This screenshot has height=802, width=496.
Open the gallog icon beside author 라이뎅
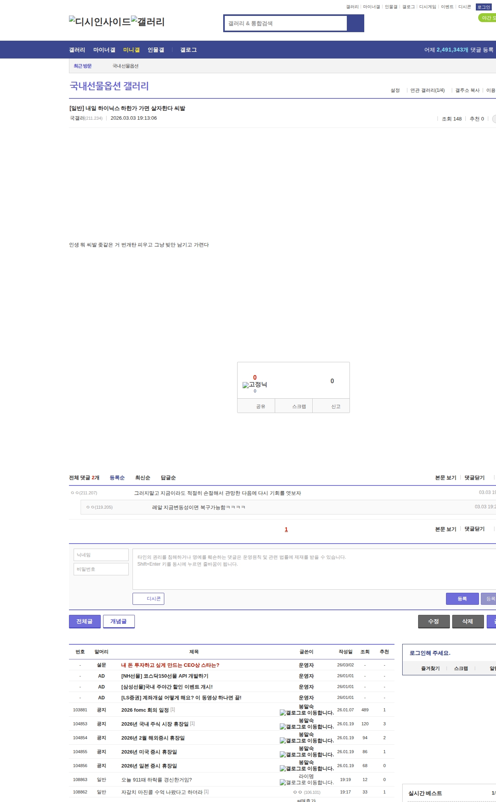coord(307,783)
